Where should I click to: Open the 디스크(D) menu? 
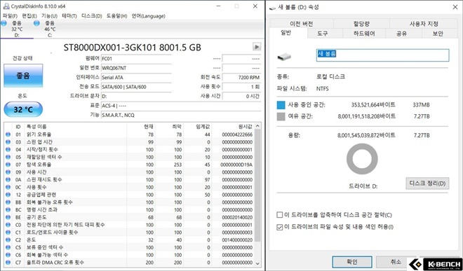tap(91, 16)
